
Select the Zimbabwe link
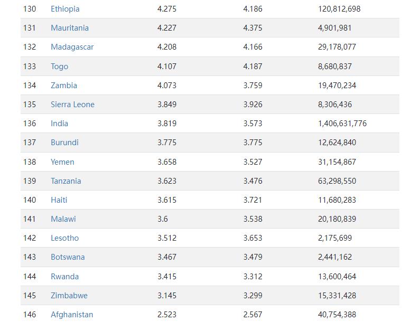(69, 296)
